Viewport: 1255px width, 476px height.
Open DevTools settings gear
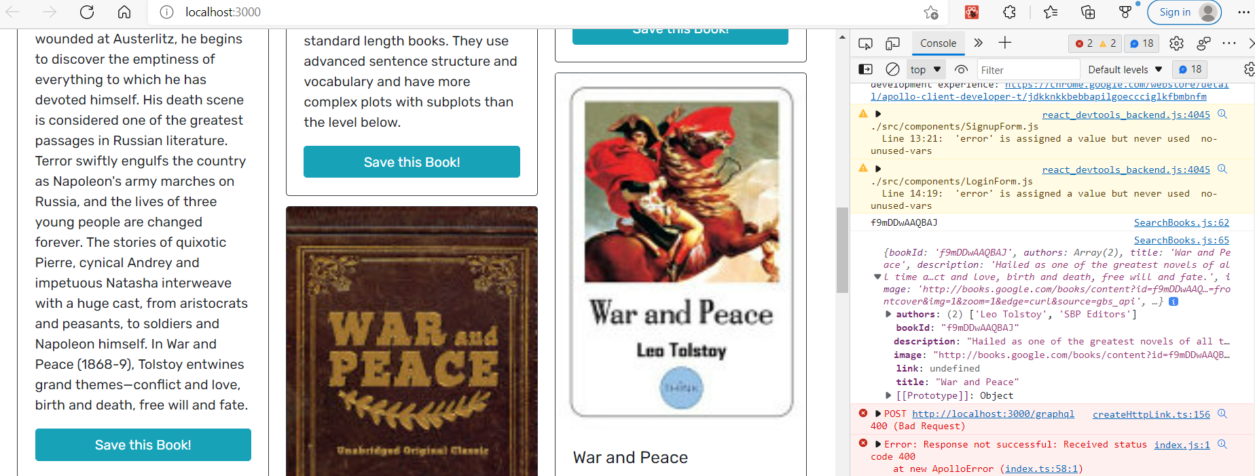1176,43
